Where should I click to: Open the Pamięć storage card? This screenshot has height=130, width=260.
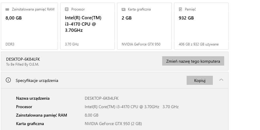click(x=201, y=26)
